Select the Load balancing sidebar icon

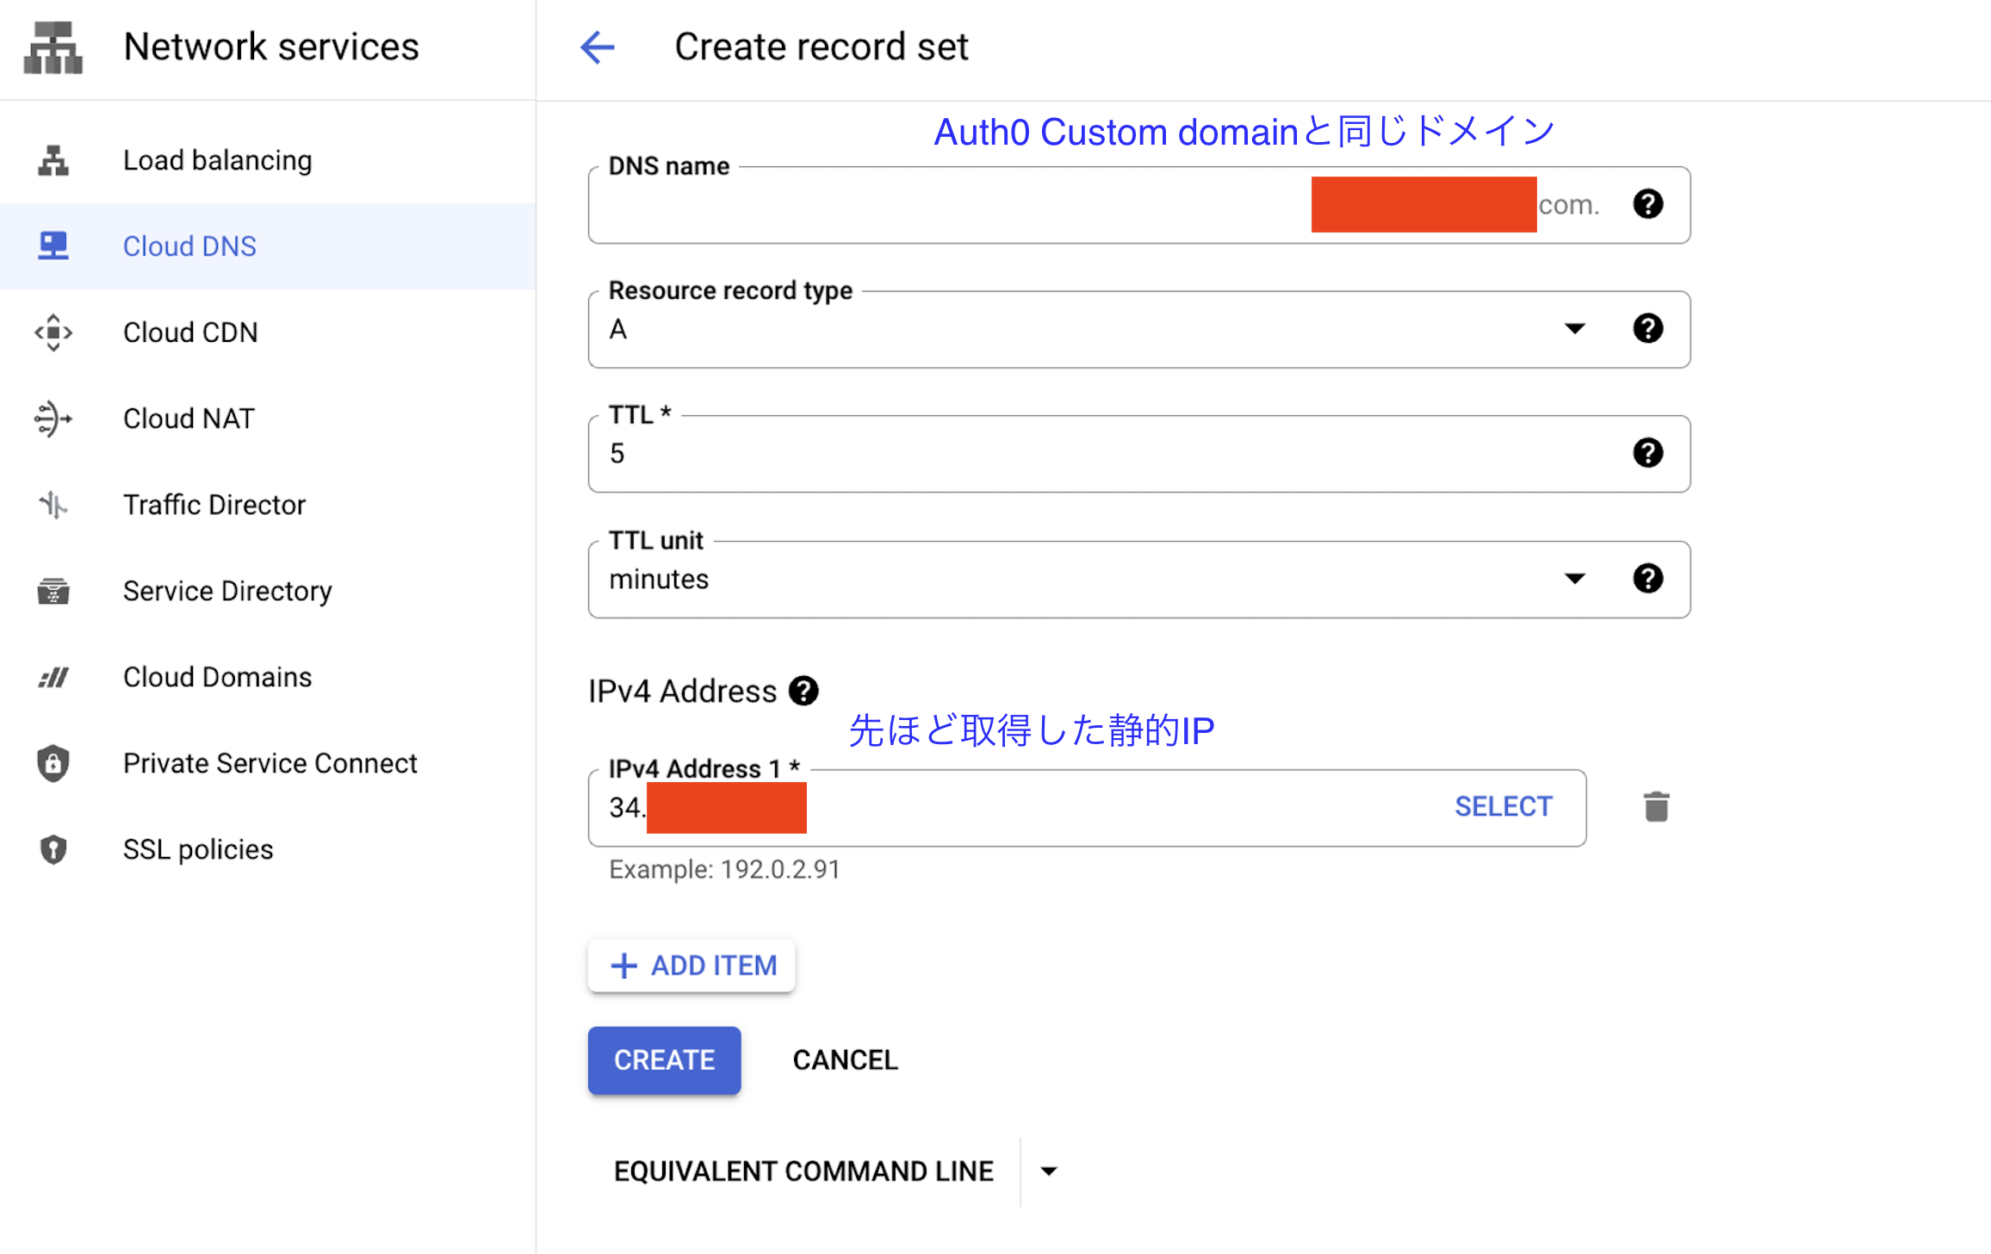pyautogui.click(x=53, y=160)
